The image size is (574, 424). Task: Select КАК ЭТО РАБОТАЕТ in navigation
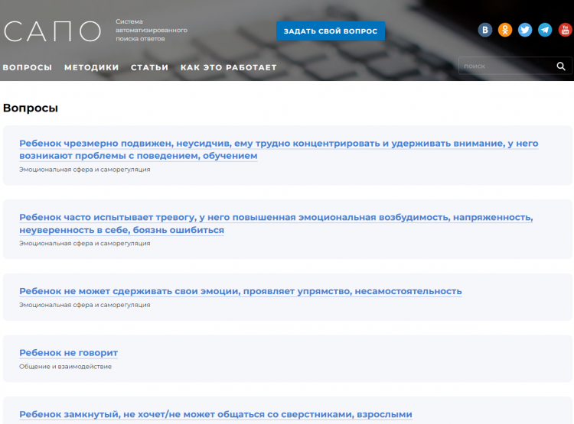pyautogui.click(x=229, y=67)
